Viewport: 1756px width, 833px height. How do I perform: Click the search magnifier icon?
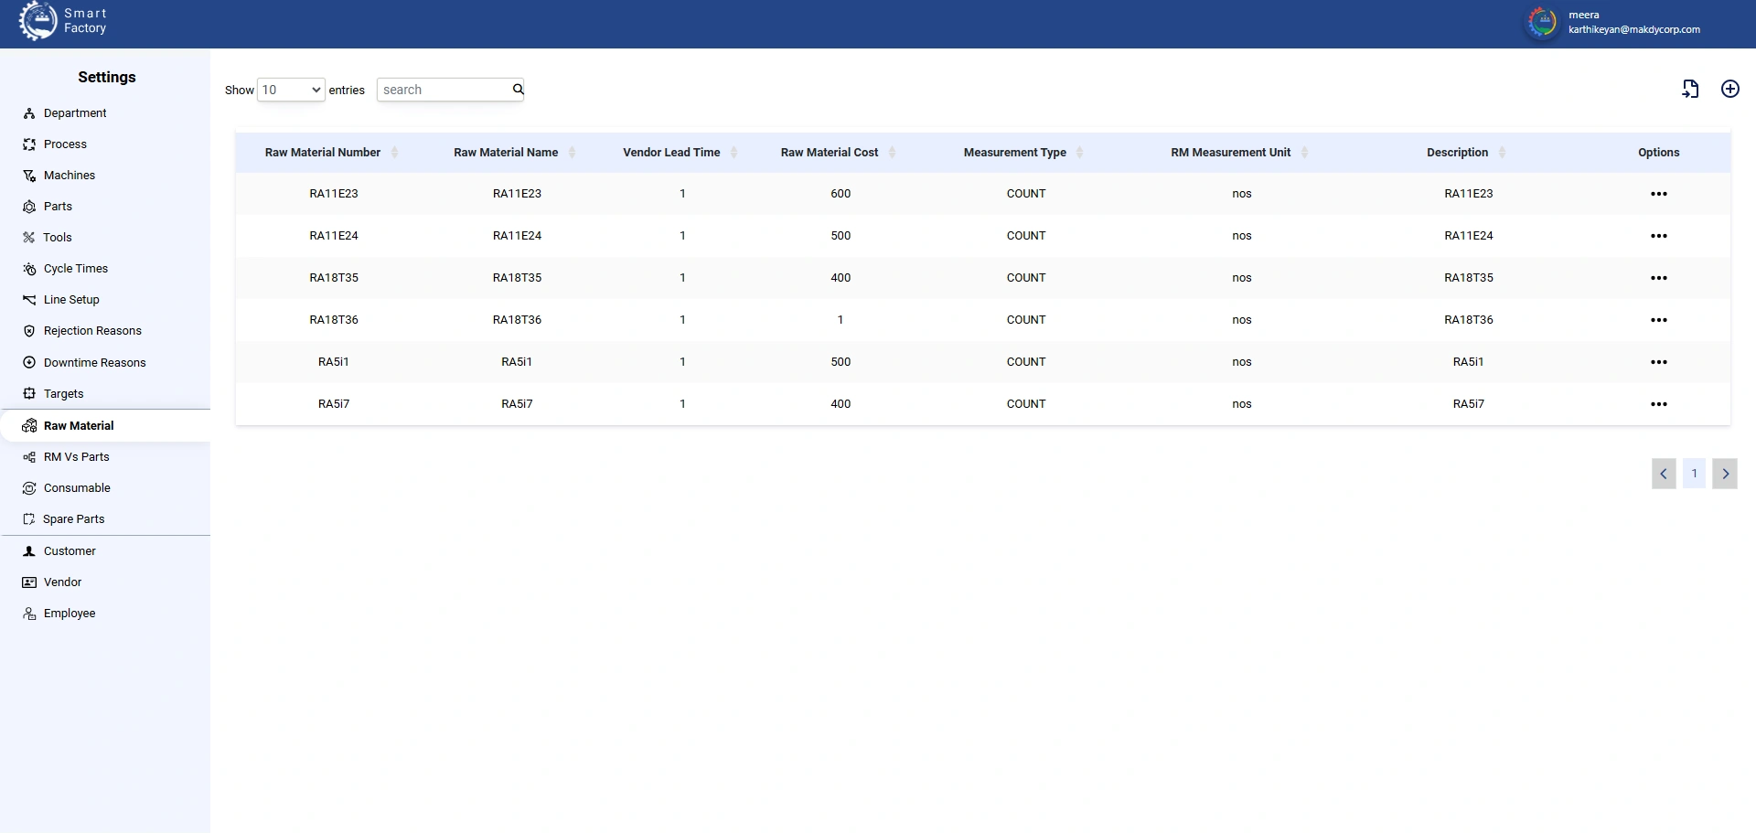(x=518, y=89)
